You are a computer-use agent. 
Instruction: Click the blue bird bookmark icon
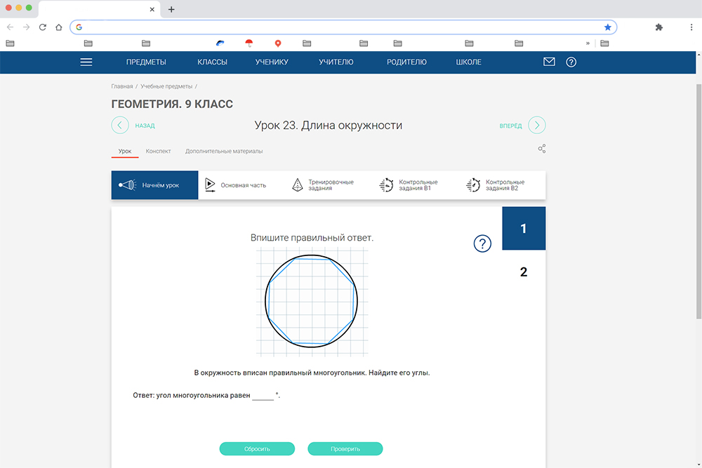pos(220,44)
